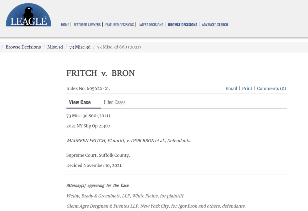Open the Home menu item
Viewport: 308px width, 211px height.
(x=65, y=25)
